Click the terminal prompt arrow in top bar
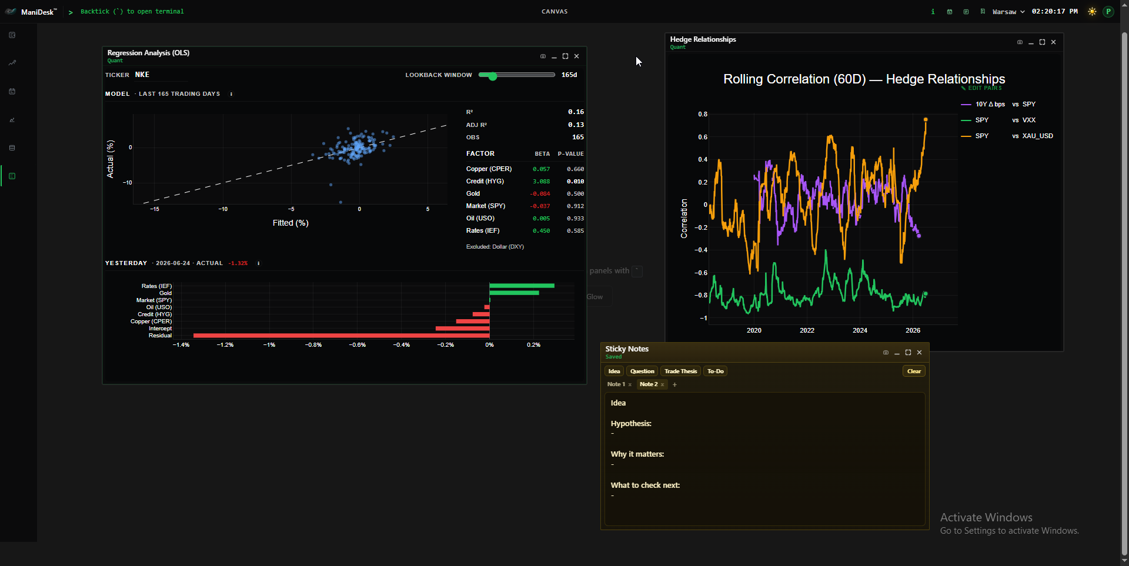This screenshot has width=1129, height=566. 71,12
